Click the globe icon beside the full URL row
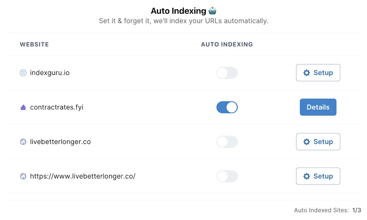367x220 pixels. 23,176
